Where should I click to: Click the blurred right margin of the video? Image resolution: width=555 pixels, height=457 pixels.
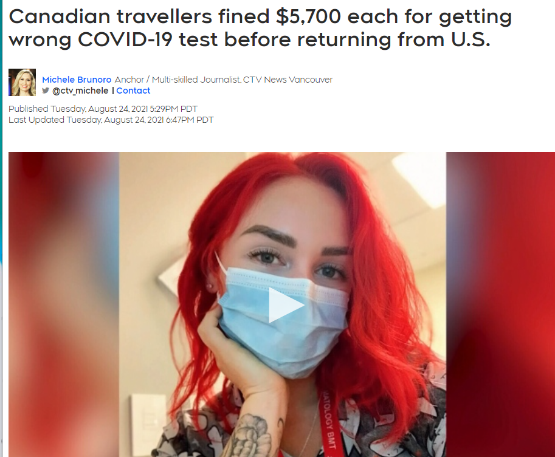500,304
